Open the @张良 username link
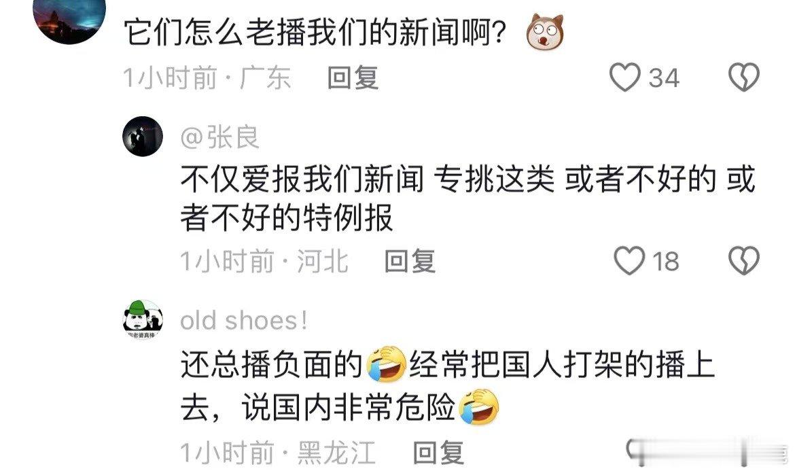795x473 pixels. [x=219, y=137]
